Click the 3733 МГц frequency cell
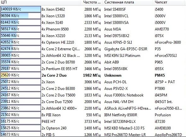The image size is (186, 137). [x=92, y=122]
